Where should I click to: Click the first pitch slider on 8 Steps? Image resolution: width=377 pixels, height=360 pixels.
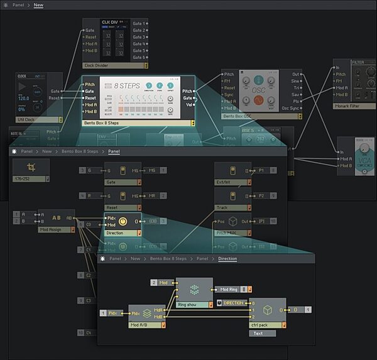pyautogui.click(x=121, y=99)
